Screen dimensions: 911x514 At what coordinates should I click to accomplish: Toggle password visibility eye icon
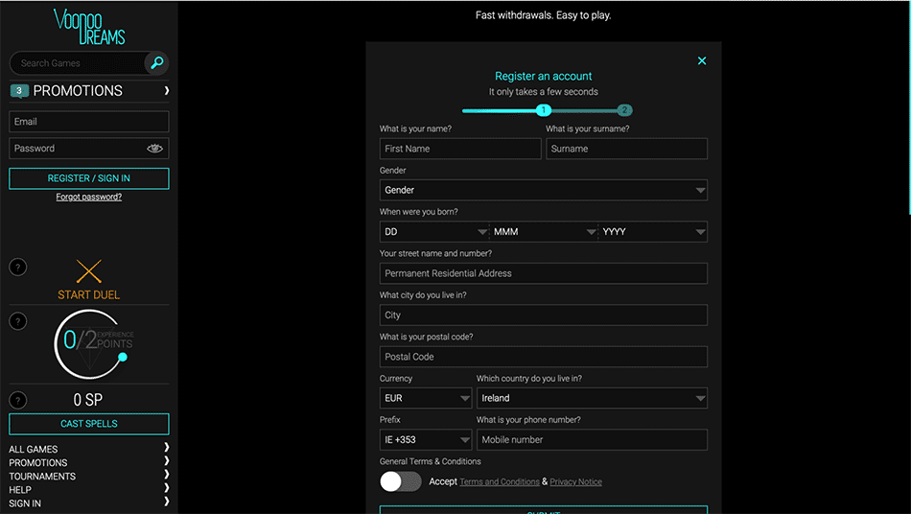[155, 149]
